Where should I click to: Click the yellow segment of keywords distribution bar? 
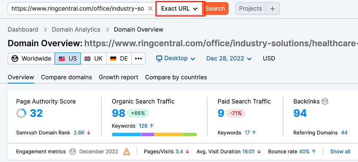(x=168, y=135)
